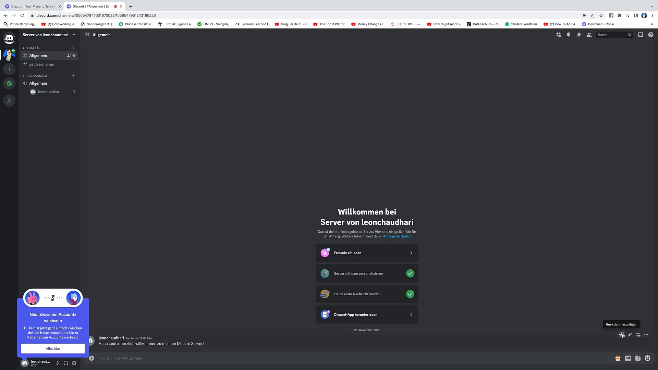Open more message options ellipsis

(646, 335)
